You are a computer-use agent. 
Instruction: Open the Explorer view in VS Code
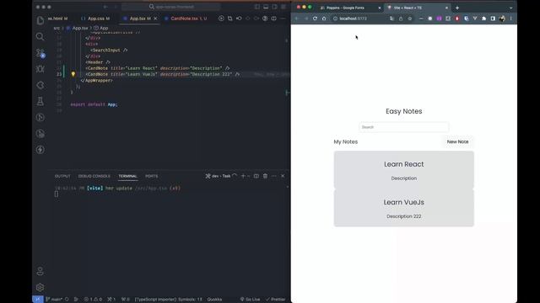pos(40,20)
